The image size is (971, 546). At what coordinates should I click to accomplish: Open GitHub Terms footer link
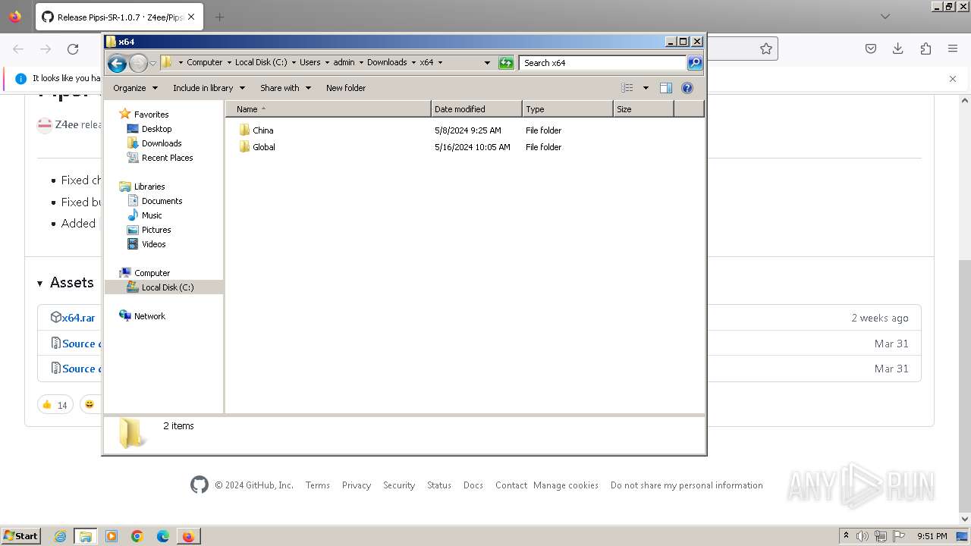pos(318,485)
